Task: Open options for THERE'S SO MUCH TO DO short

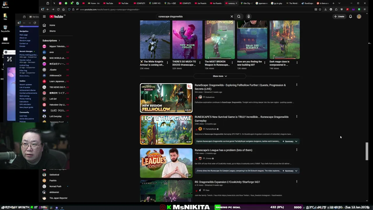Action: pos(200,63)
